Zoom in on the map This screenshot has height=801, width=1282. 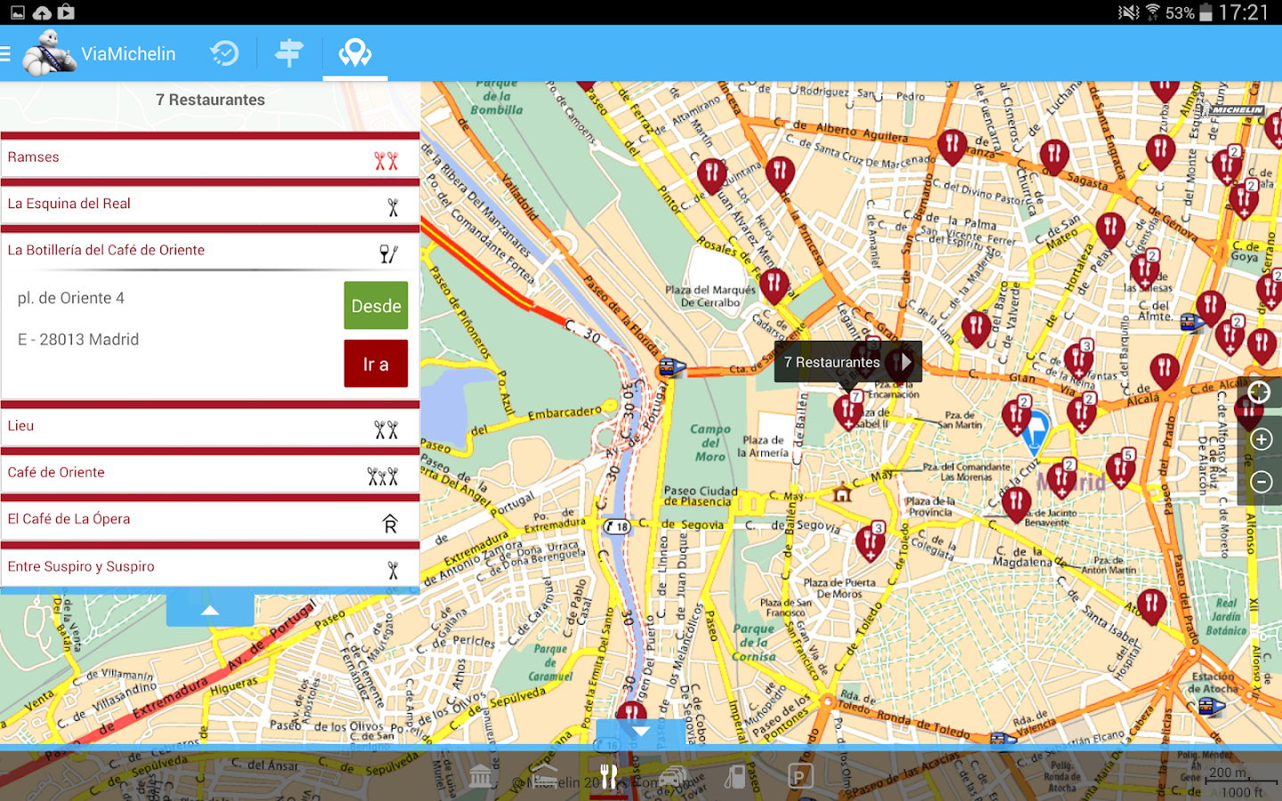pyautogui.click(x=1261, y=439)
